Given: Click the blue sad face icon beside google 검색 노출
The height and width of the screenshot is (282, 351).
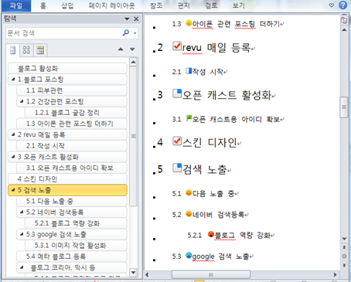Looking at the screenshot, I should pos(189,256).
